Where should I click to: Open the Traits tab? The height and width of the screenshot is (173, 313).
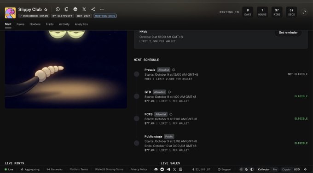tap(50, 24)
